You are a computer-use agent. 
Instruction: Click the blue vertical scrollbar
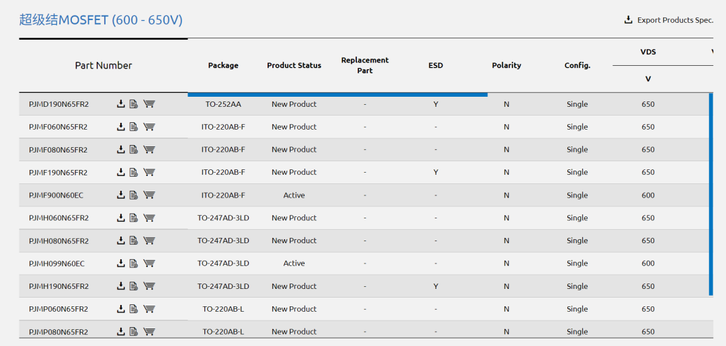(x=711, y=195)
